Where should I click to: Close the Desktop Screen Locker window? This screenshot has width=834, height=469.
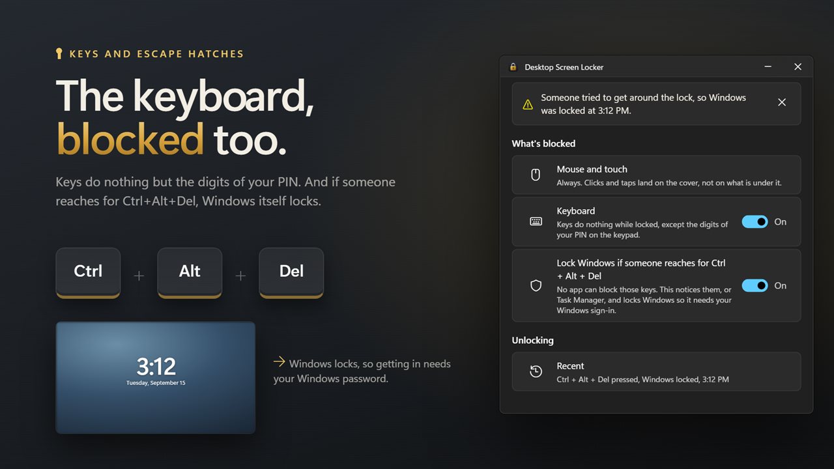(x=798, y=67)
